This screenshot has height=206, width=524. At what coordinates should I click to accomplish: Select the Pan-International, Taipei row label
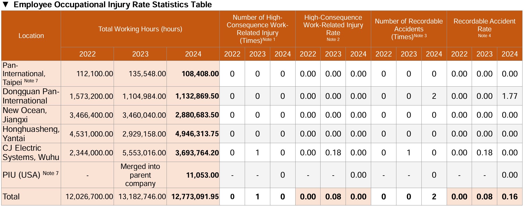[24, 74]
